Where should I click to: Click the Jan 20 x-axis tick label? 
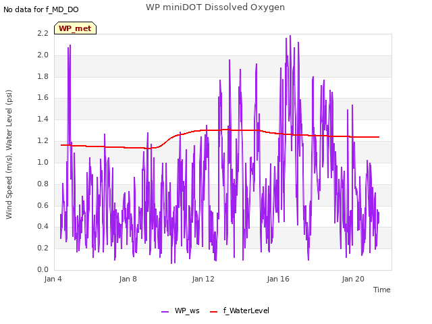[353, 279]
